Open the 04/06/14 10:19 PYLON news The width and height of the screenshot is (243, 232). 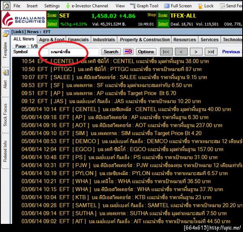125,173
